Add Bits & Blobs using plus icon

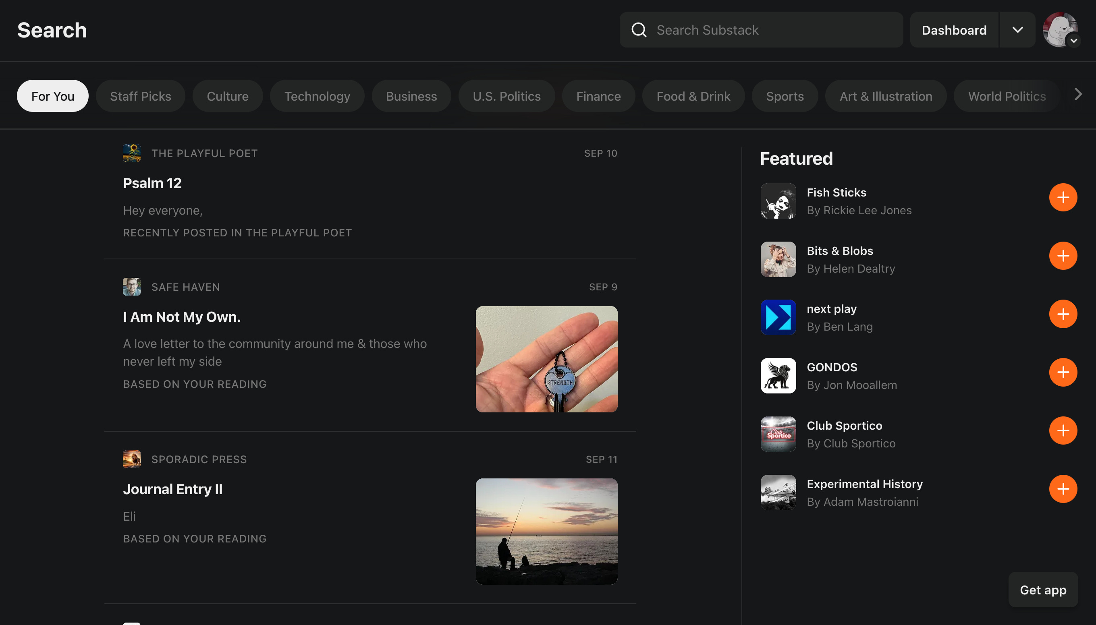[1063, 256]
